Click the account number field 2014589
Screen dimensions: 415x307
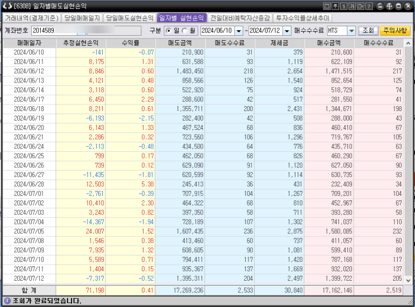55,31
